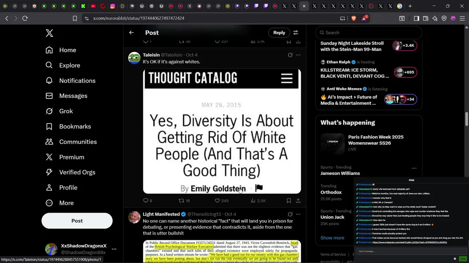Open Jameson Williams trending topic
Image resolution: width=469 pixels, height=263 pixels.
click(x=340, y=173)
